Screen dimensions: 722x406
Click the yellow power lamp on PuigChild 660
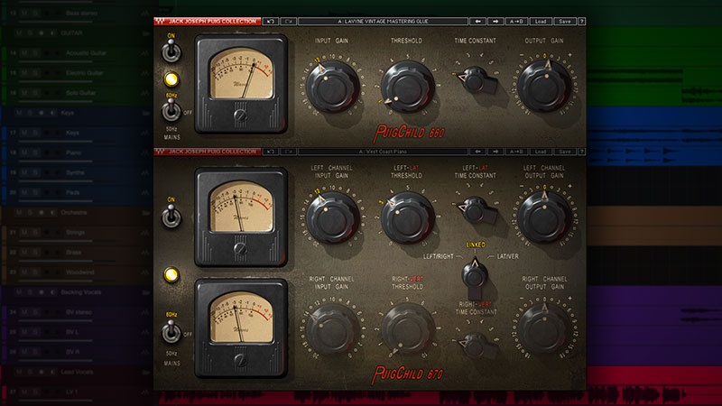tap(171, 79)
